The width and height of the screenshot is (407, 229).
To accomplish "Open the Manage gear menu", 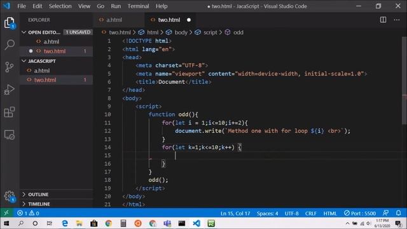I will (x=10, y=196).
